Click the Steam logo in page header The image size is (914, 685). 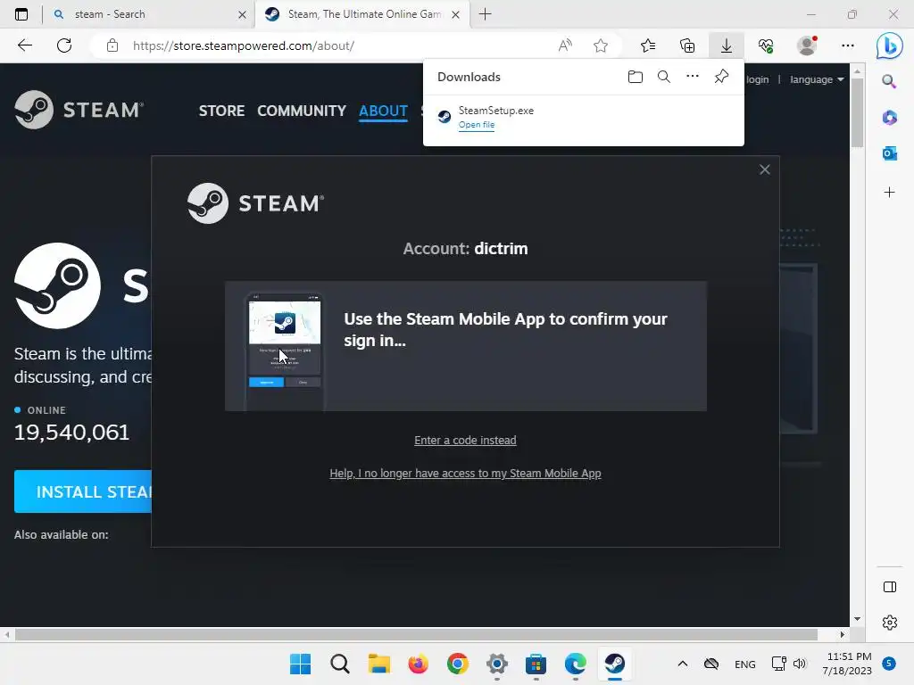click(x=79, y=110)
